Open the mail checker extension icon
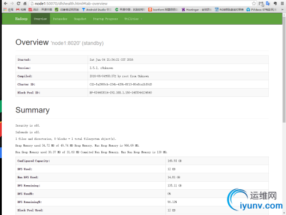The image size is (286, 215). pyautogui.click(x=261, y=3)
